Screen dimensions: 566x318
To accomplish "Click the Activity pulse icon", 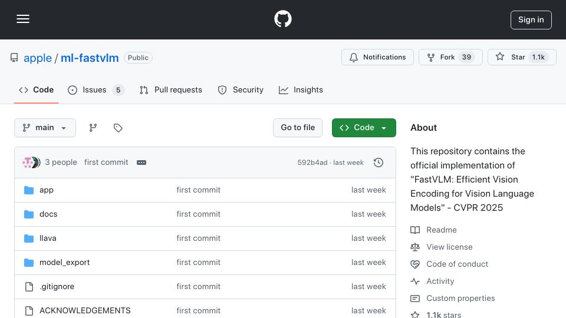I will 415,281.
